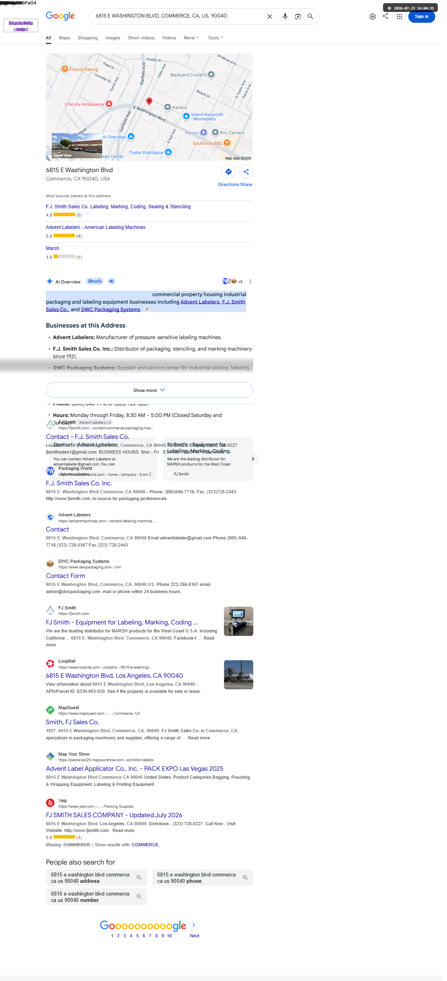Click the Pemex map marker
The width and height of the screenshot is (447, 981).
click(204, 132)
